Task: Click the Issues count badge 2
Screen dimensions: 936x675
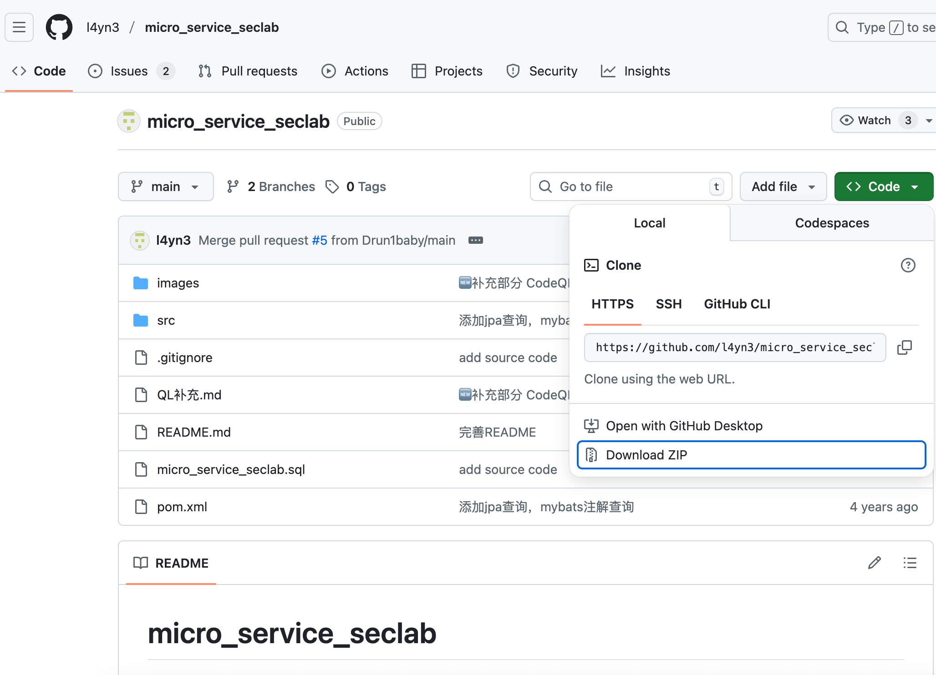Action: click(166, 71)
